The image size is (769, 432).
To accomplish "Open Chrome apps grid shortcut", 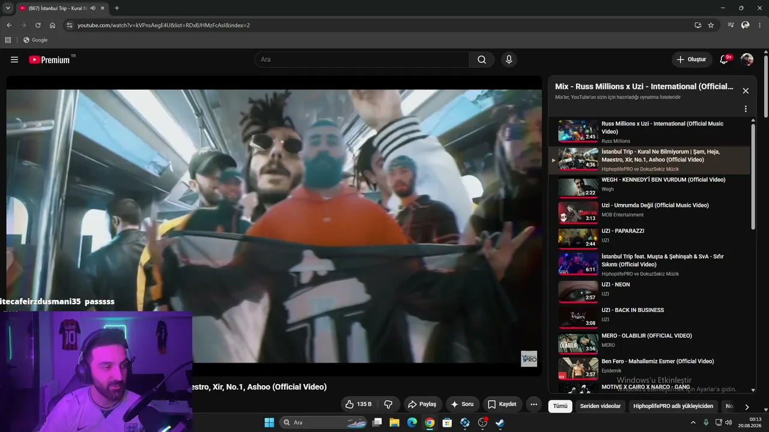I will pyautogui.click(x=8, y=40).
